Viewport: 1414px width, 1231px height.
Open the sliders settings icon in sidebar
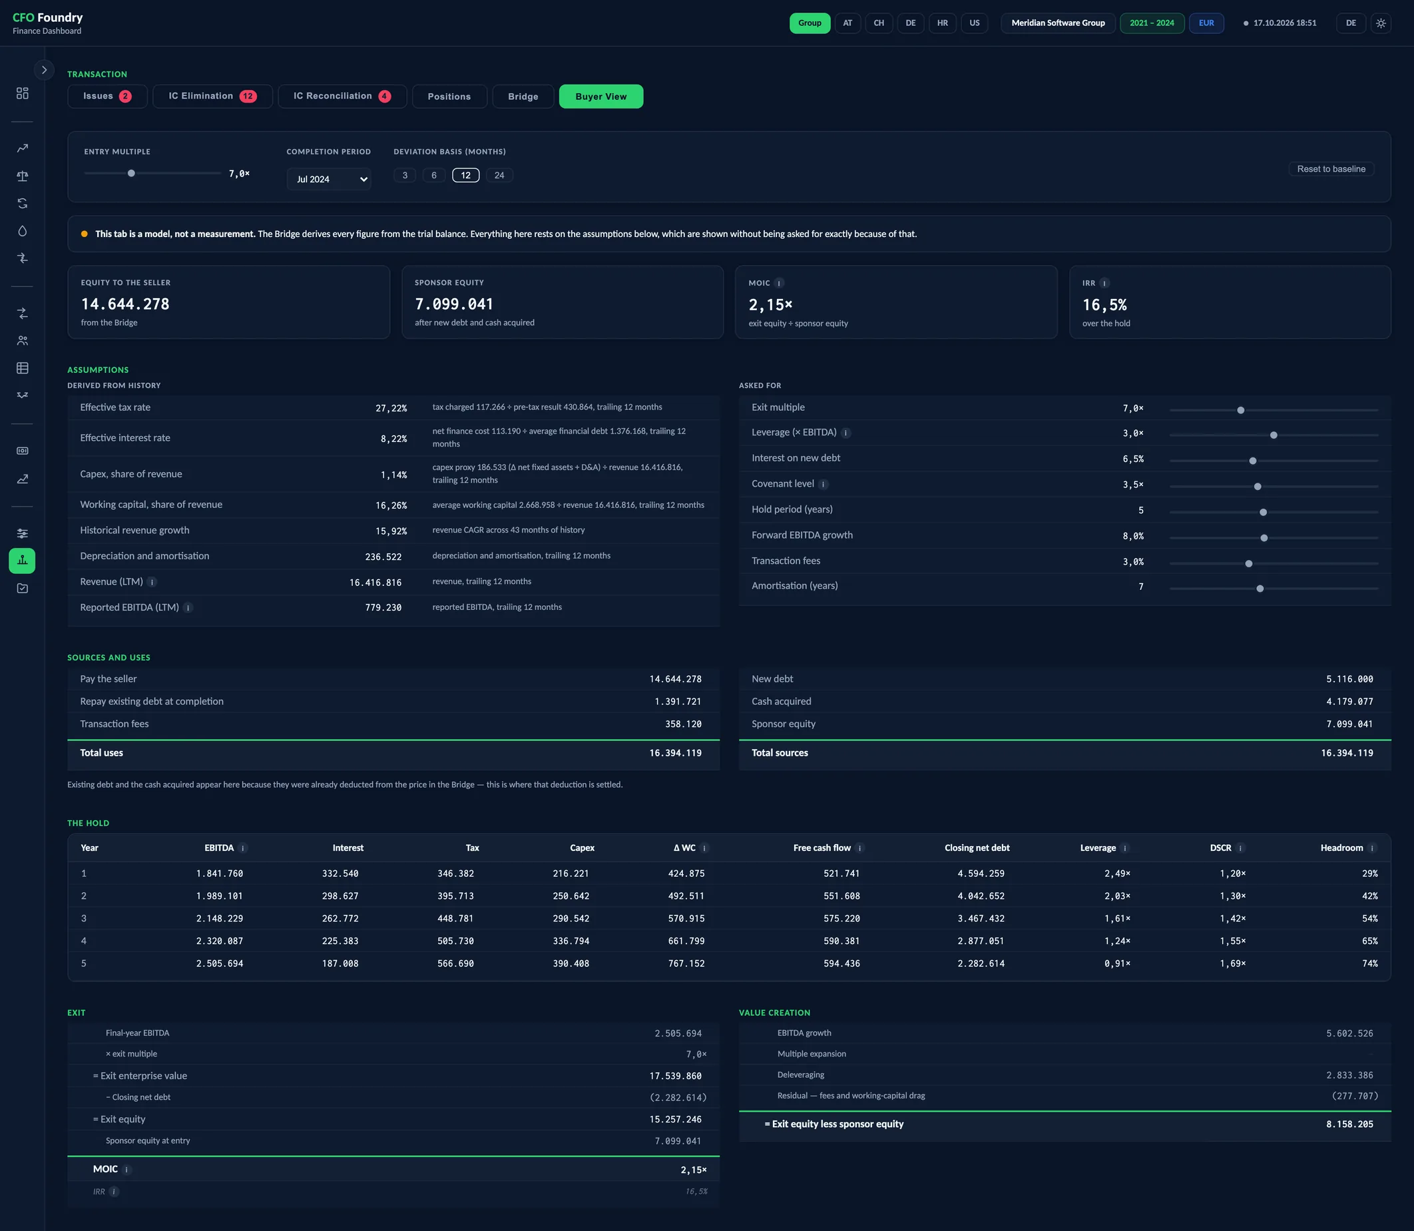(22, 533)
